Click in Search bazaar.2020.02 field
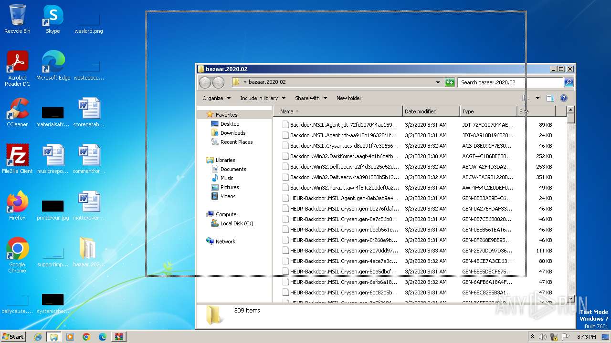Image resolution: width=611 pixels, height=343 pixels. (x=510, y=82)
